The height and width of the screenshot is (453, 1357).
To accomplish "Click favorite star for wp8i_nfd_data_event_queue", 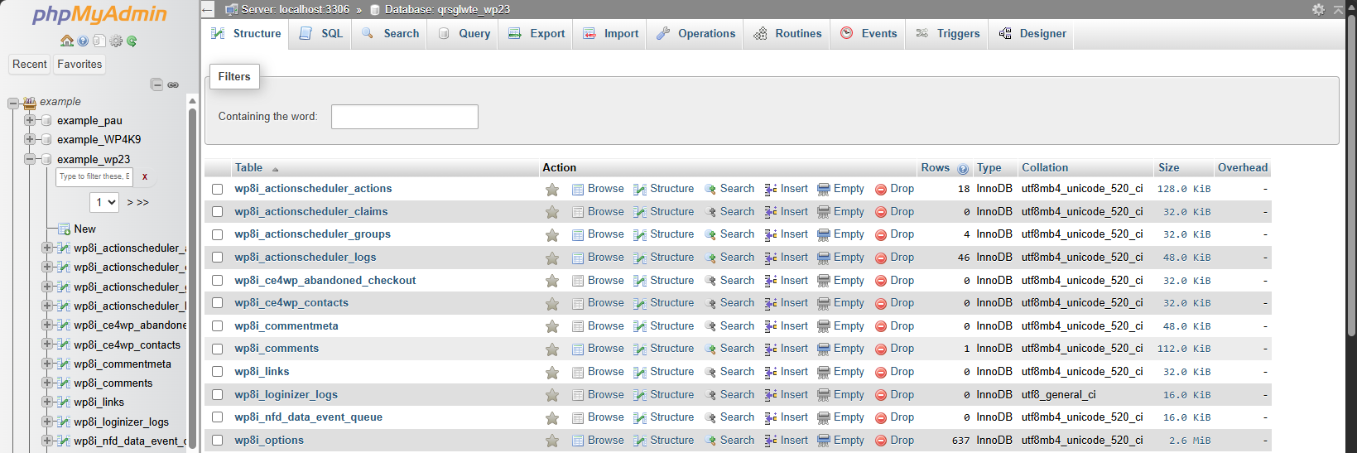I will click(x=551, y=417).
